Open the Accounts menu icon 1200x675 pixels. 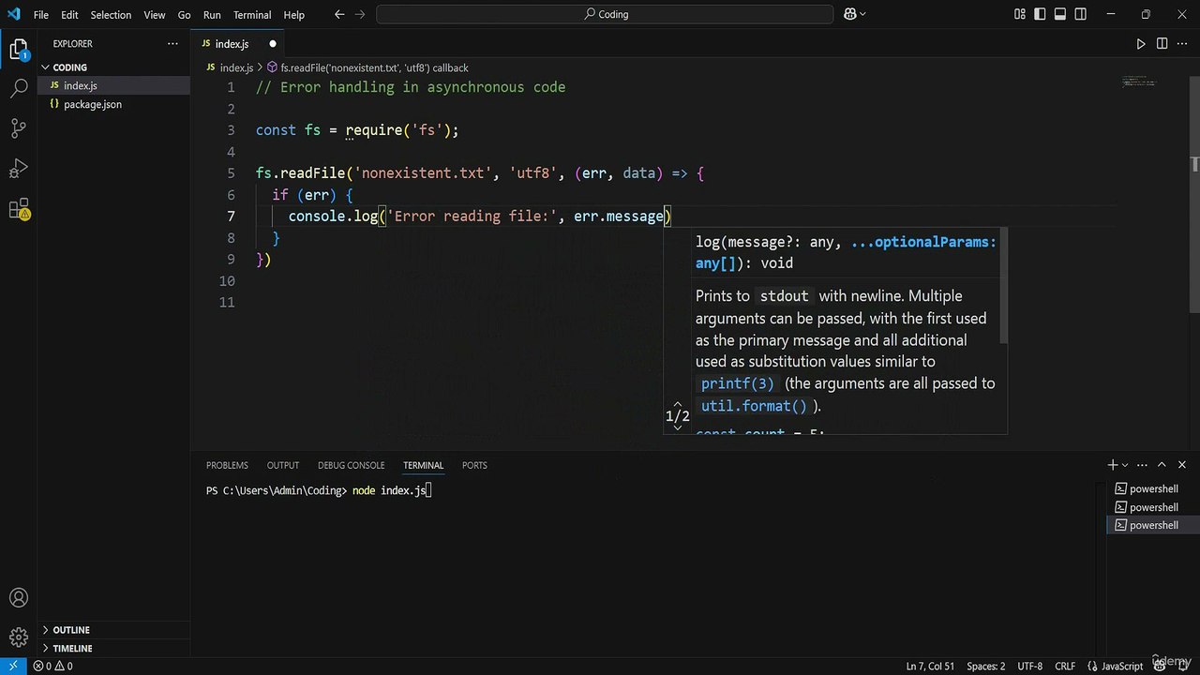click(x=19, y=598)
